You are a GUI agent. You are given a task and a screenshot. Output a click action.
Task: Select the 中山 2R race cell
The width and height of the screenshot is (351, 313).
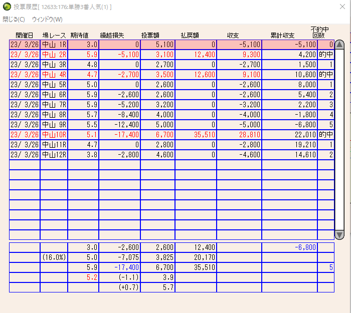[x=54, y=55]
